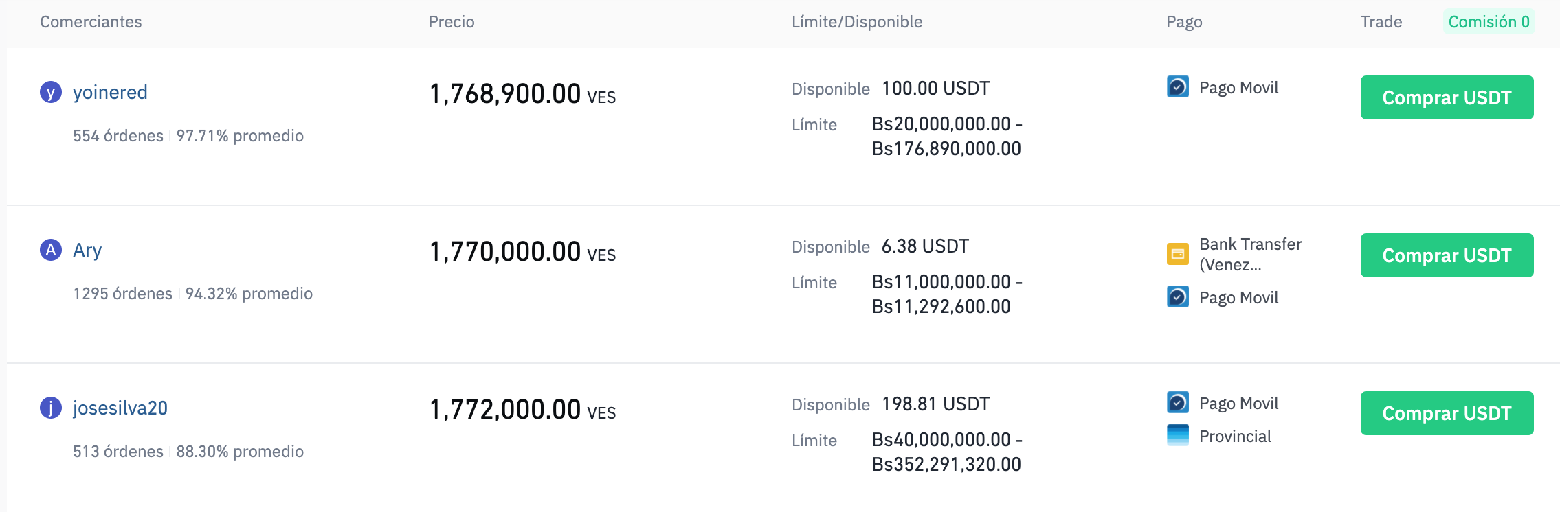Screen dimensions: 1560x512
Task: Click Ary's round avatar icon
Action: point(51,250)
